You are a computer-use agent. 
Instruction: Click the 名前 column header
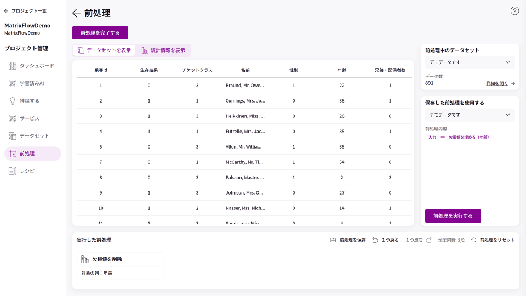245,70
